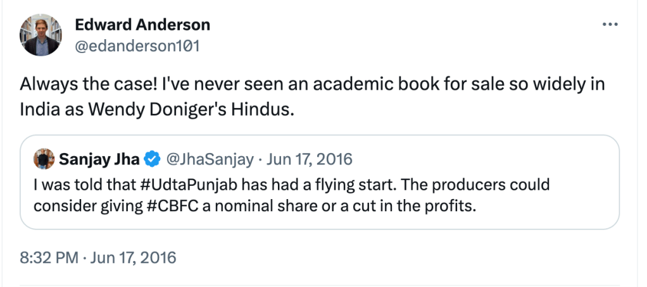
Task: Open the @edanderson101 handle
Action: pos(137,46)
